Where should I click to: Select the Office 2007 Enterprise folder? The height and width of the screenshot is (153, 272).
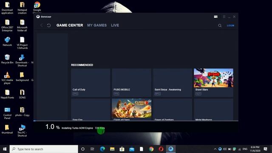[7, 25]
